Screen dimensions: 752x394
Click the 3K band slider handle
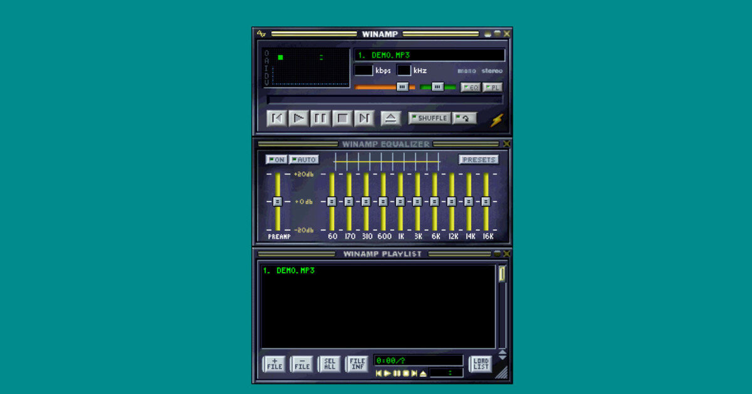tap(417, 202)
